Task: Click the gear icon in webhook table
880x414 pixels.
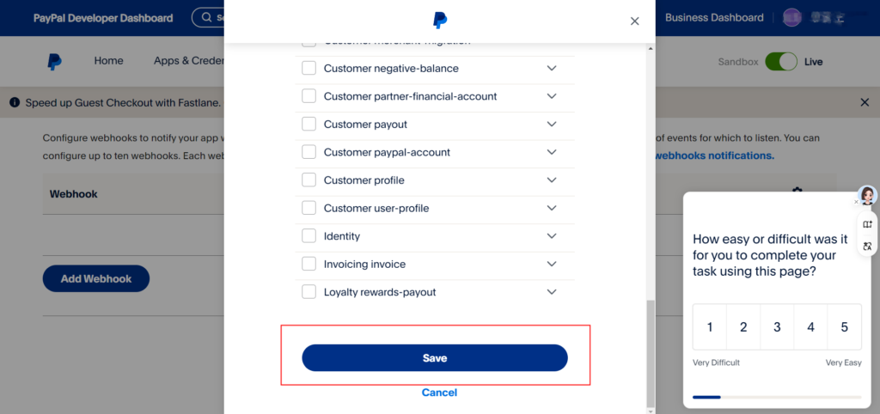Action: pos(797,192)
